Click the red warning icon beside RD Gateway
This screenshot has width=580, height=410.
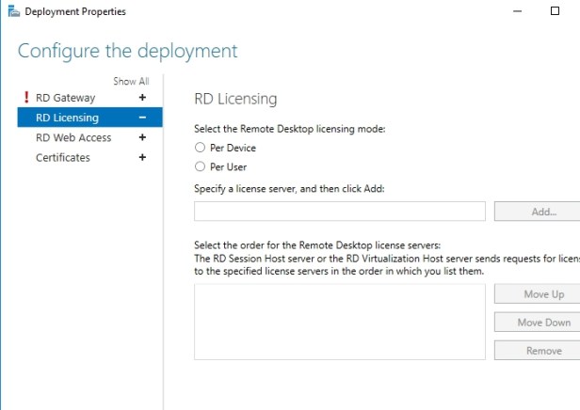pos(25,98)
